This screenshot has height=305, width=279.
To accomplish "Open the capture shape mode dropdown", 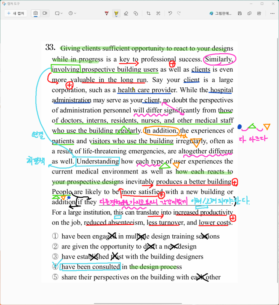I will [59, 13].
